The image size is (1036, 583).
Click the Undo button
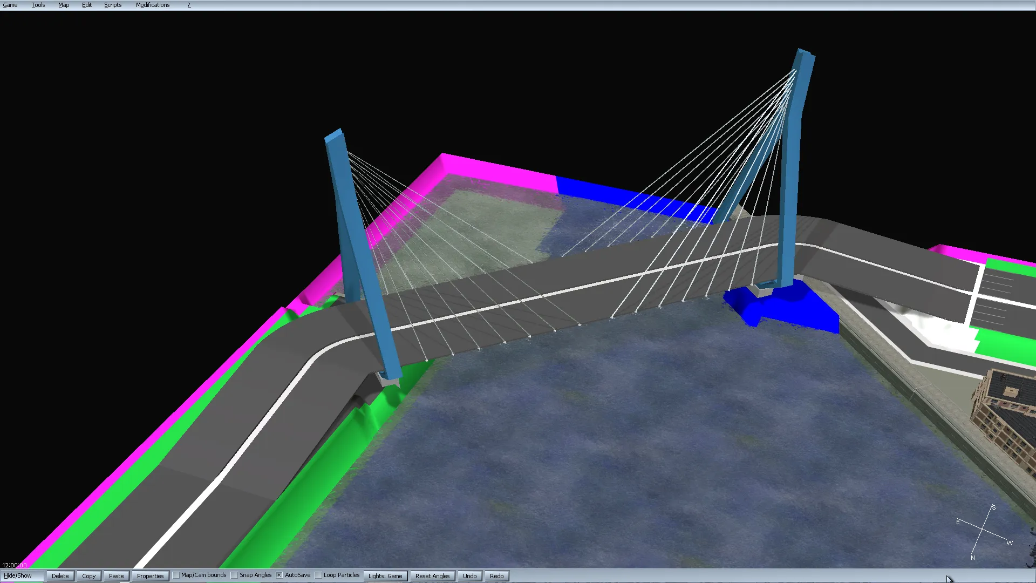click(x=469, y=576)
